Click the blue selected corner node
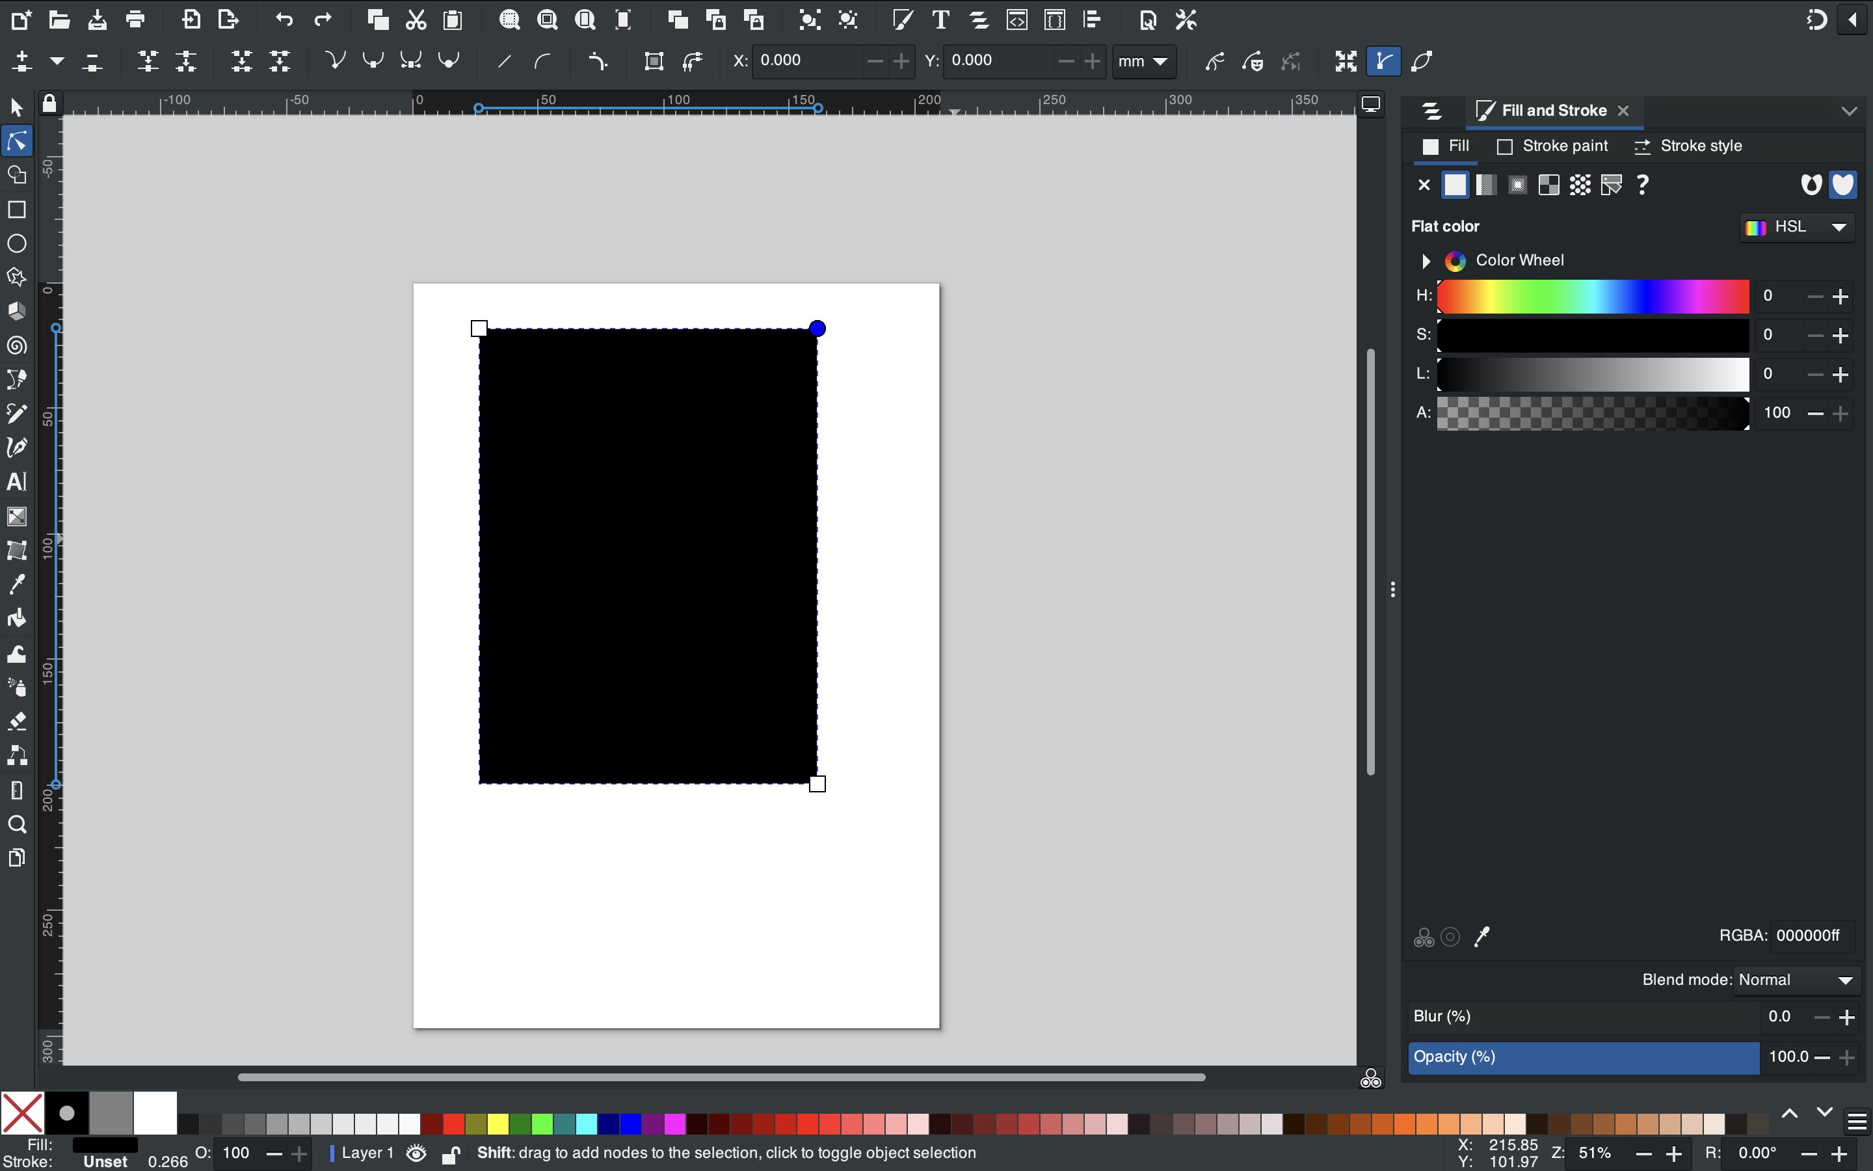 tap(817, 329)
